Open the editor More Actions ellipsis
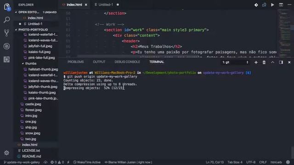Image resolution: width=294 pixels, height=165 pixels. 289,5
